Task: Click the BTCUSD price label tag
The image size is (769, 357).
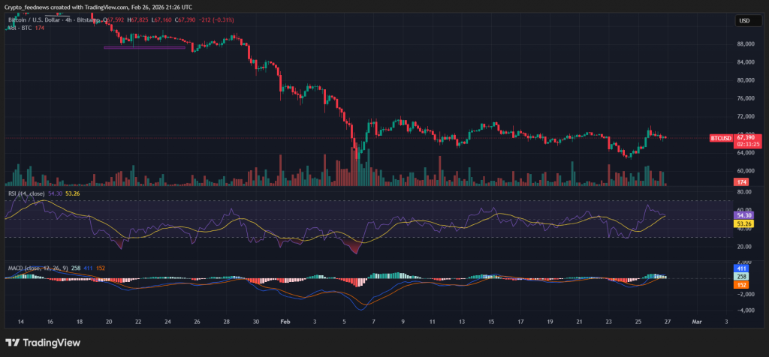Action: click(720, 138)
